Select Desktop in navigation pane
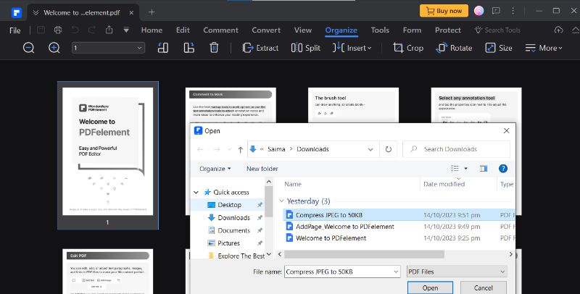The image size is (580, 294). coord(229,205)
